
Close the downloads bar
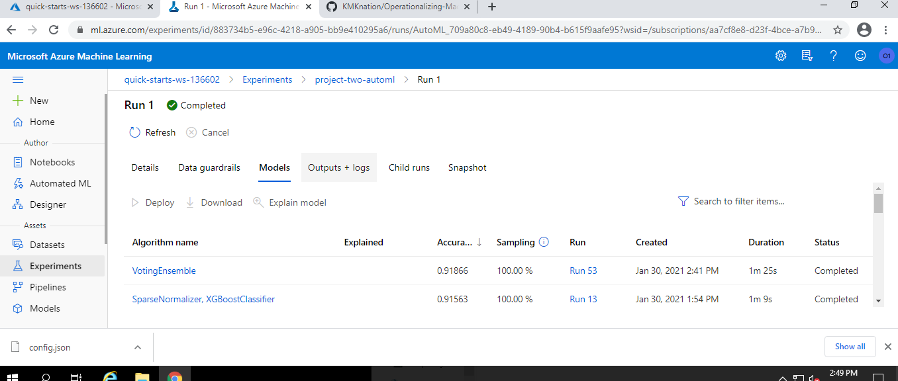tap(887, 347)
